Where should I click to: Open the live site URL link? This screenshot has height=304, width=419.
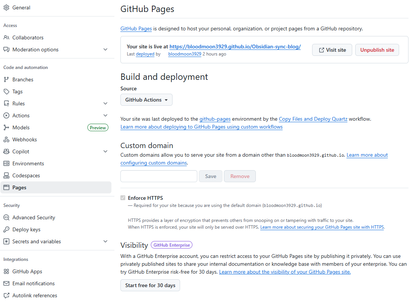click(235, 47)
